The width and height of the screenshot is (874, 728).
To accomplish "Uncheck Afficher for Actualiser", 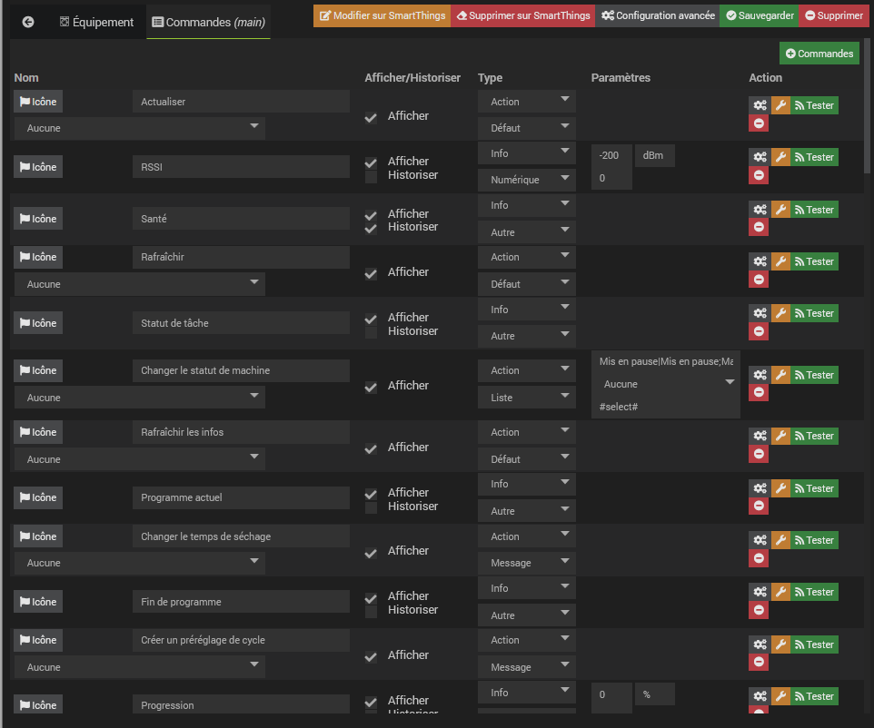I will click(x=371, y=117).
